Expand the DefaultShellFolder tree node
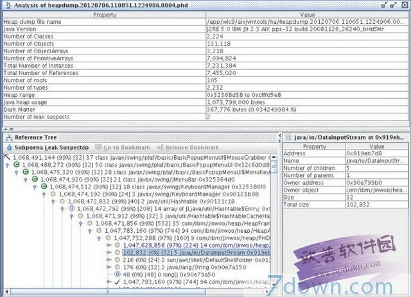The image size is (411, 297). [x=109, y=260]
